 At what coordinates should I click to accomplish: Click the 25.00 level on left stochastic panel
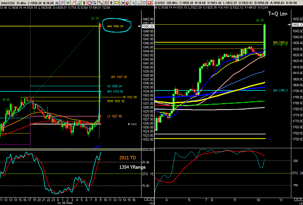click(x=146, y=162)
